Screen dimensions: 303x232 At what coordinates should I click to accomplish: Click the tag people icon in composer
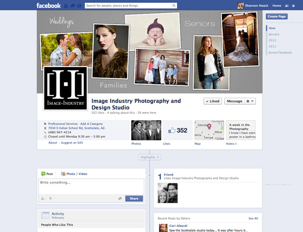click(x=43, y=198)
